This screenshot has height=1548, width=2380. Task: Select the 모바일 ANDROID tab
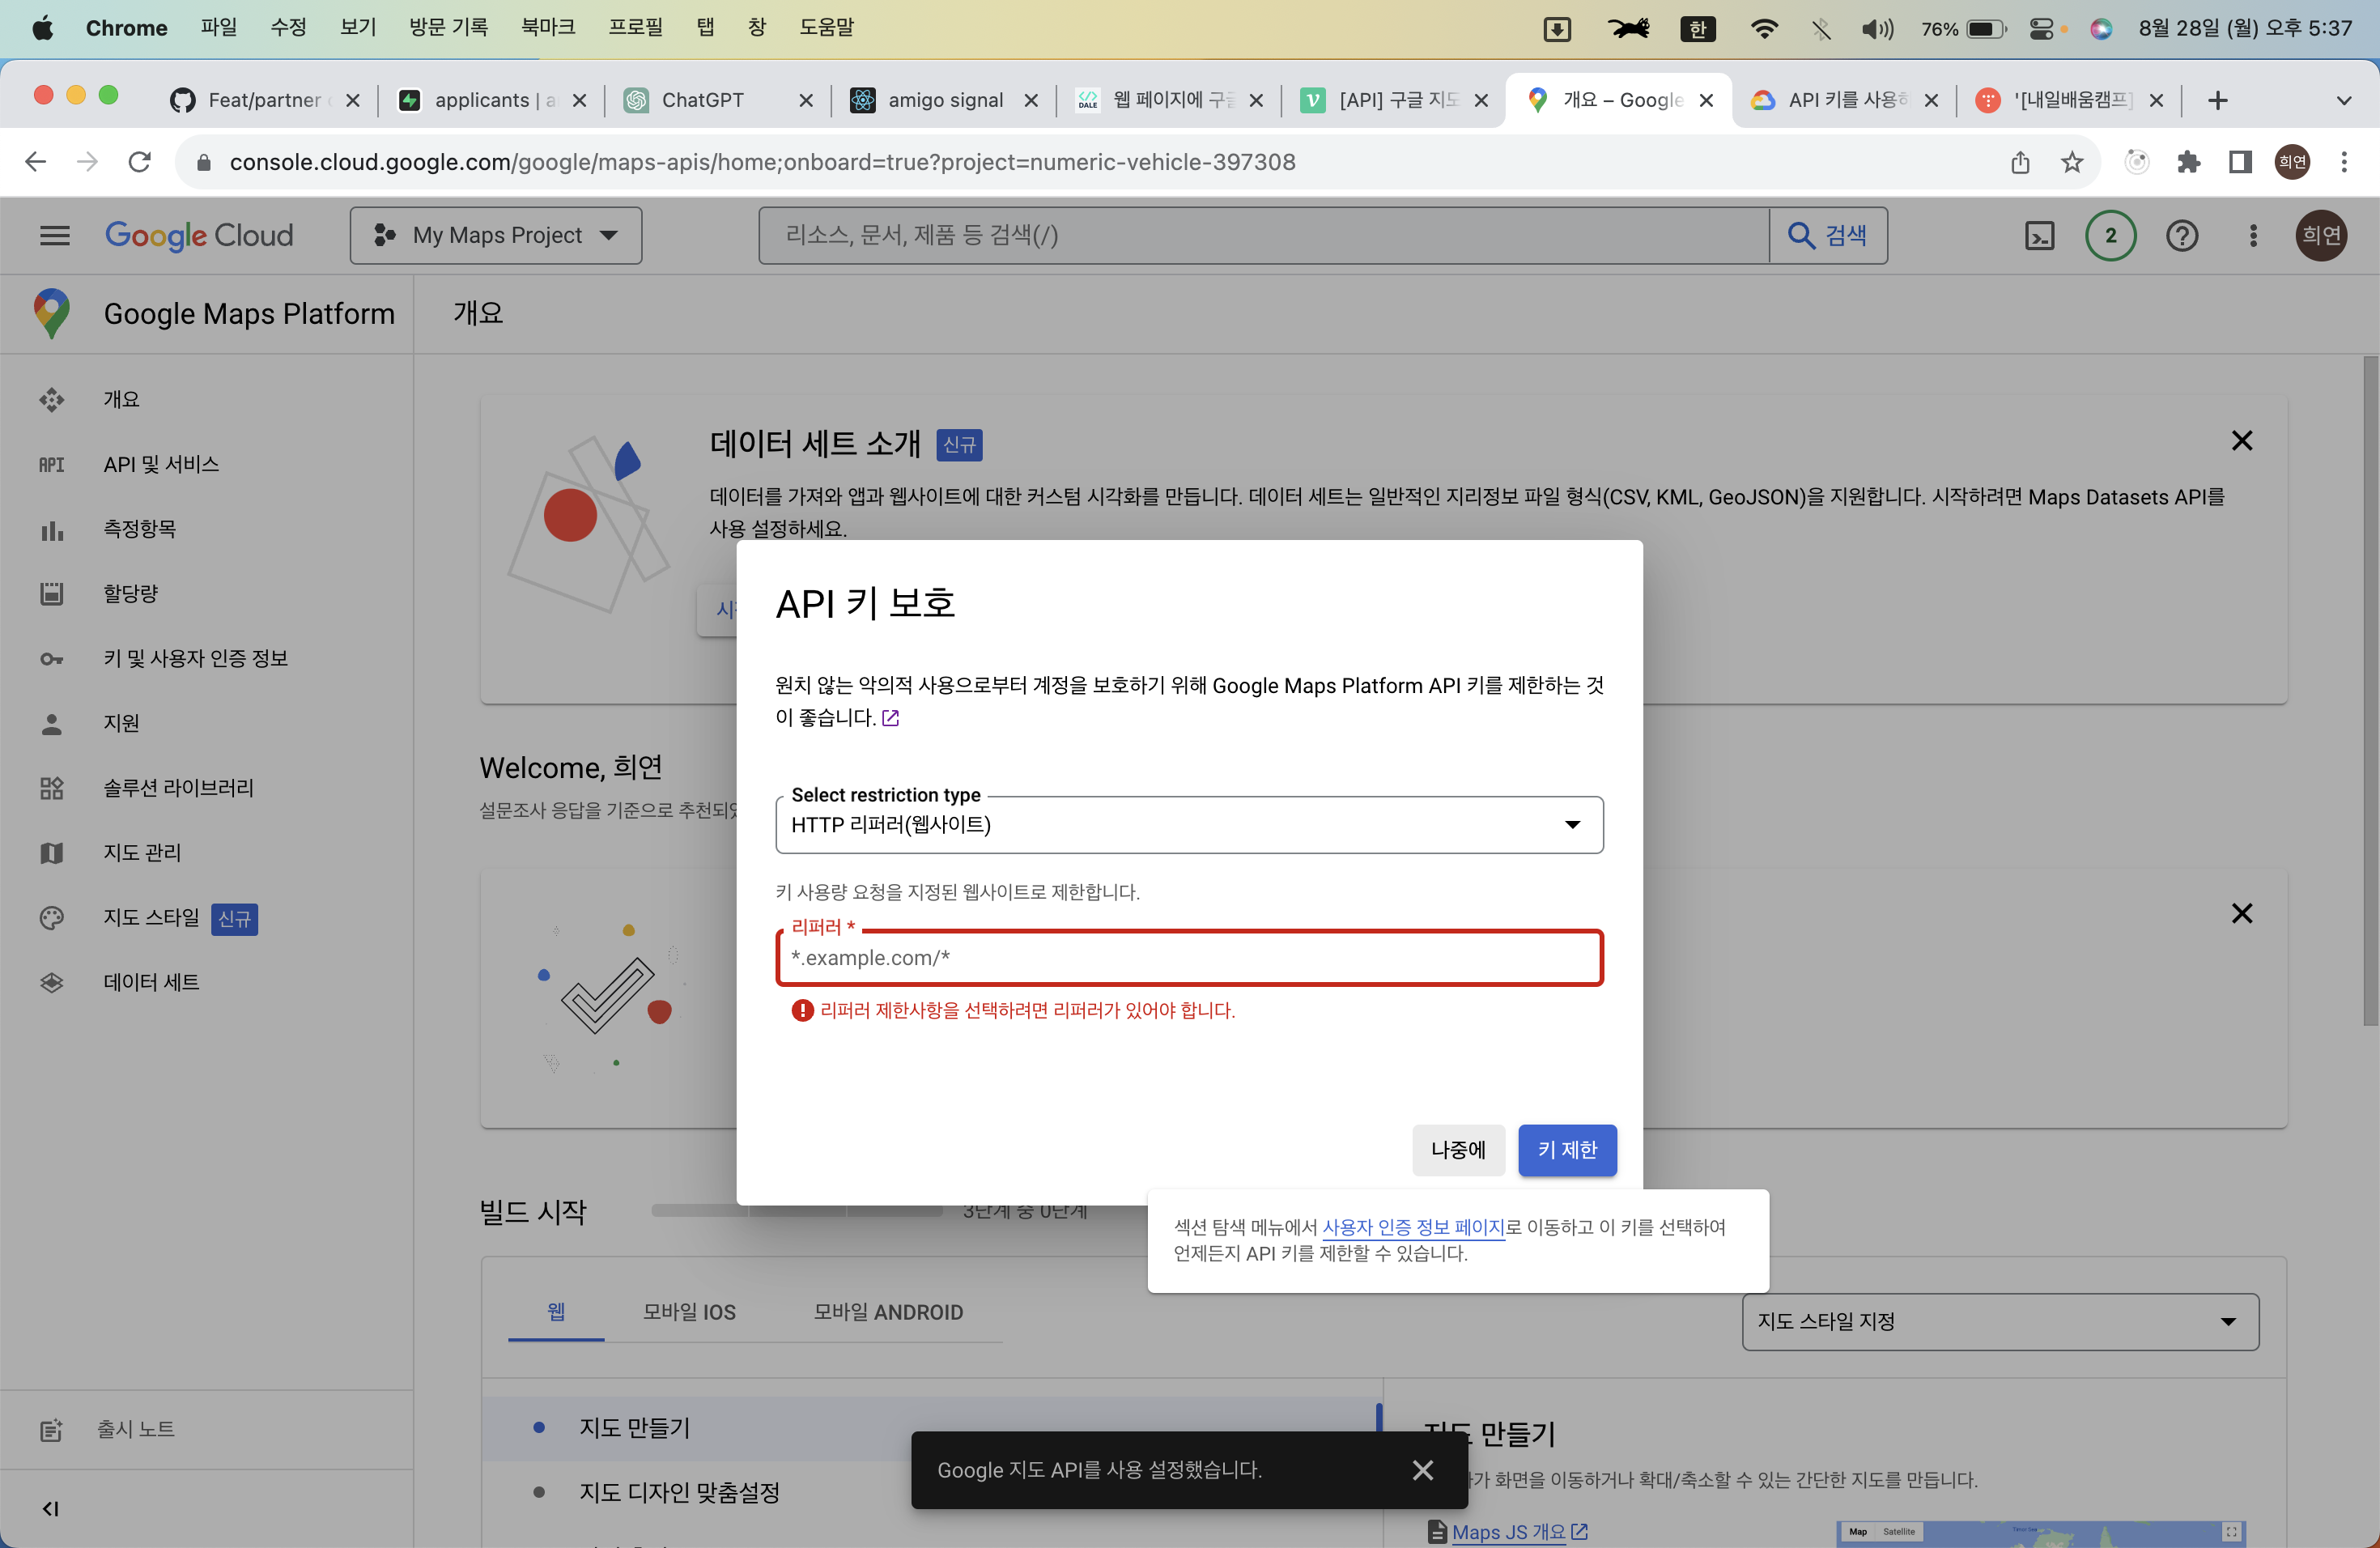point(888,1311)
